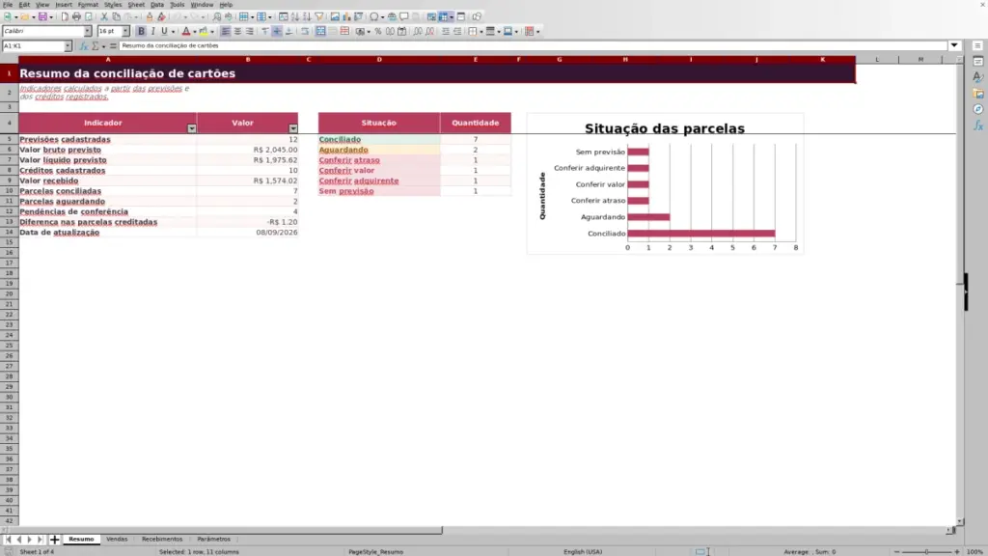Click the Function Wizard icon
This screenshot has width=988, height=556.
(x=83, y=46)
